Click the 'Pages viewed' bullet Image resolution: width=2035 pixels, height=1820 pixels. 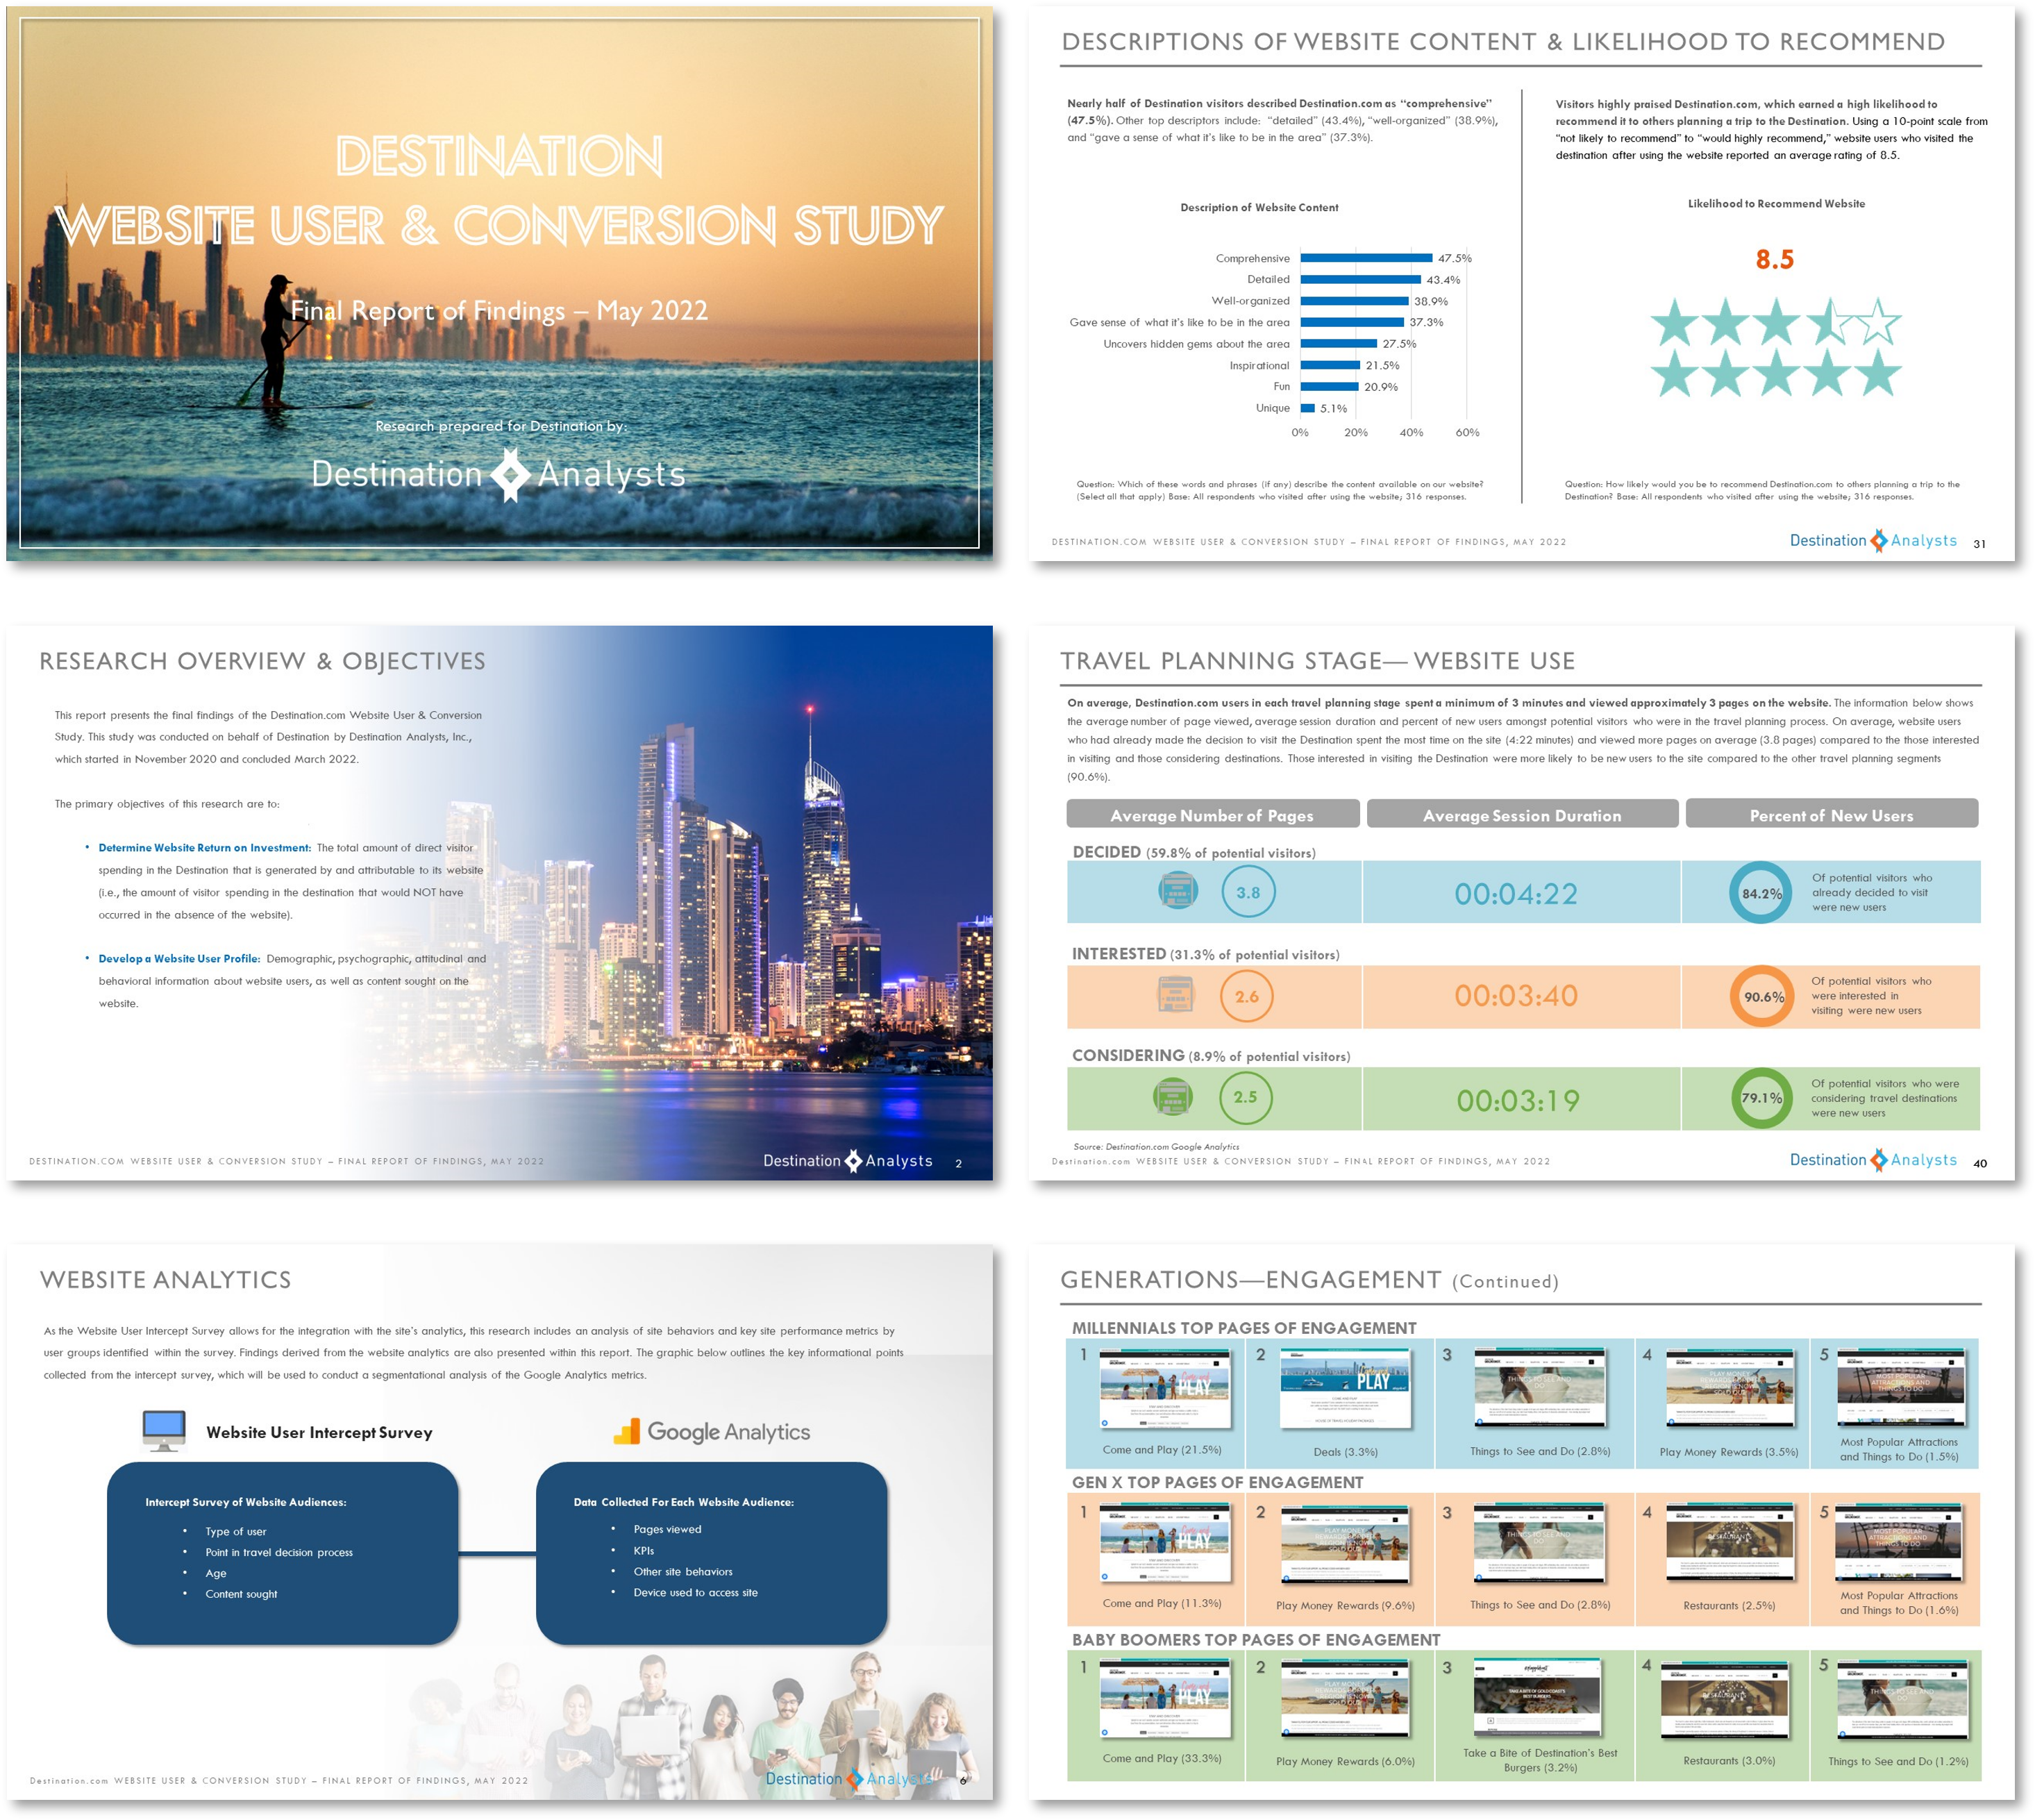pyautogui.click(x=667, y=1529)
